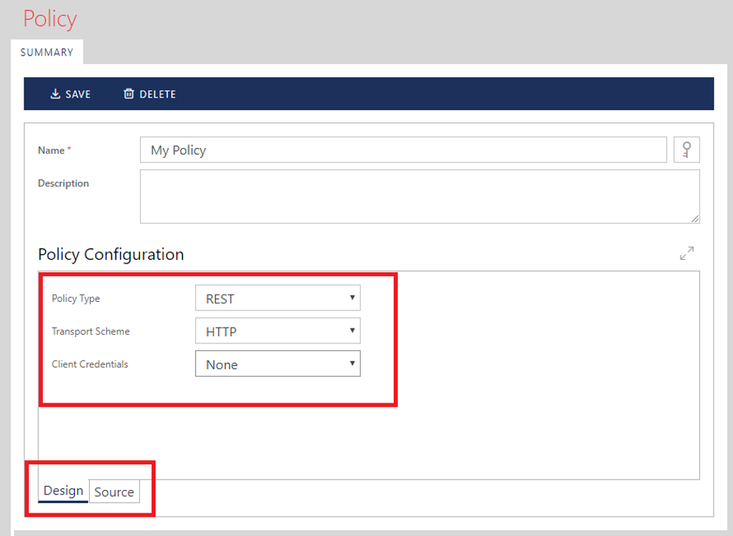Click the arrow on the Transport Scheme combo box
Viewport: 733px width, 536px height.
352,332
